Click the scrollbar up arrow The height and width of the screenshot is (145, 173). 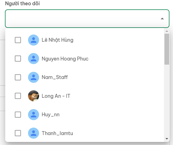coord(167,31)
